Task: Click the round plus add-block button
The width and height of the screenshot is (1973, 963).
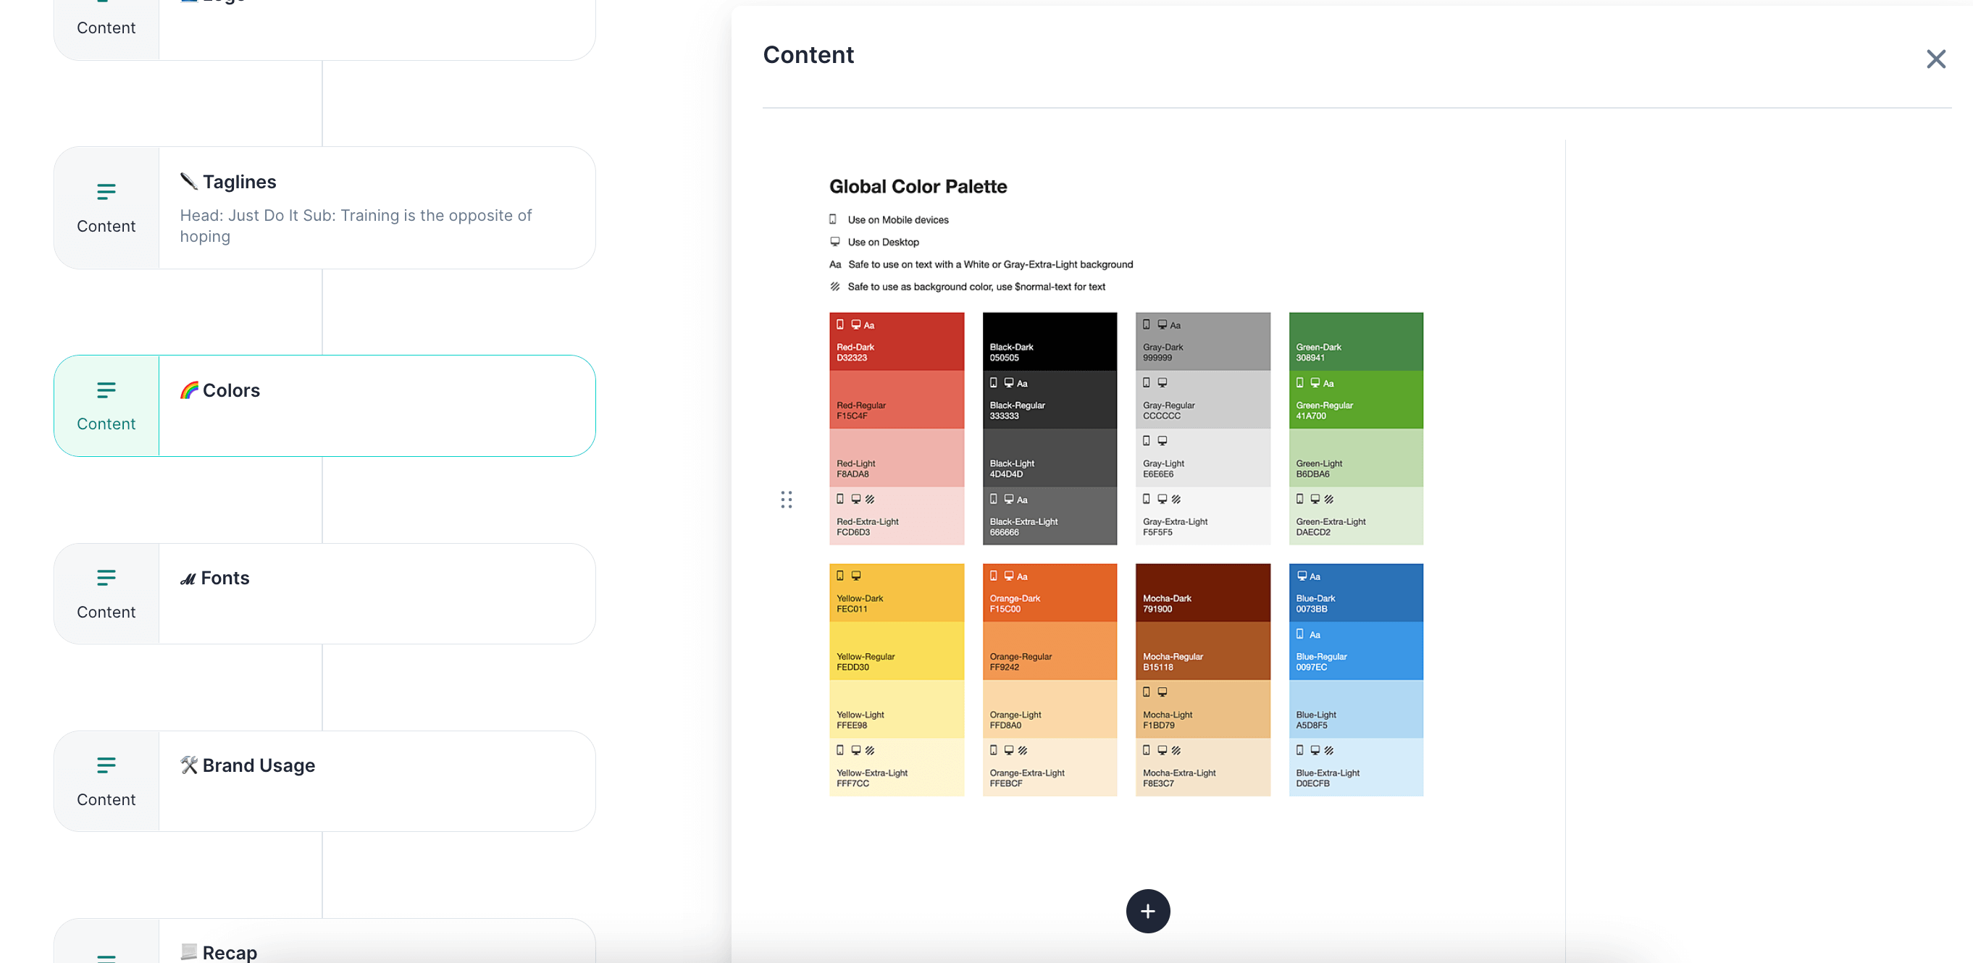Action: tap(1147, 910)
